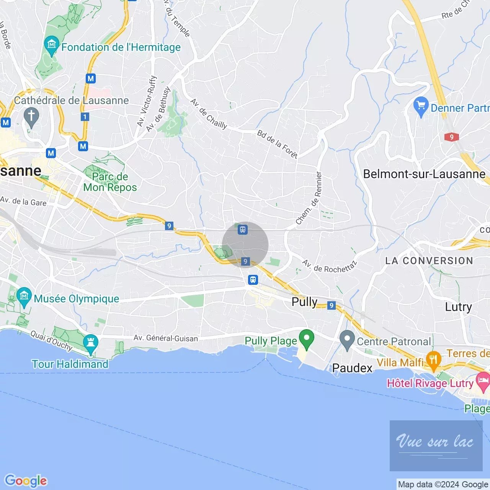Click the Belmont-sur-Lausanne label

[424, 174]
